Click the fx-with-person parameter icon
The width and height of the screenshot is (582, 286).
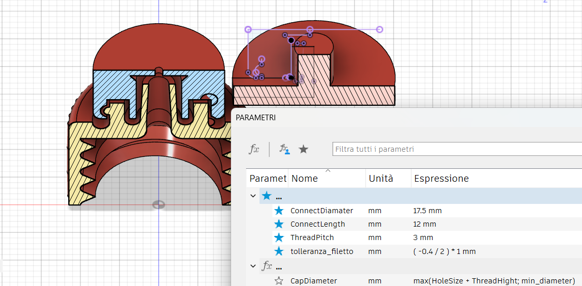[284, 149]
